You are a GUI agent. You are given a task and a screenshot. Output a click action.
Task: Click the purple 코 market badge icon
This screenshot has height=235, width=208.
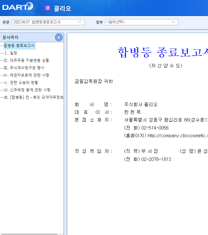tap(48, 8)
